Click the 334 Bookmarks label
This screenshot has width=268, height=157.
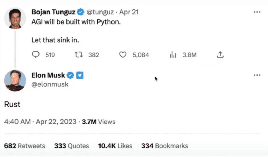pyautogui.click(x=164, y=146)
